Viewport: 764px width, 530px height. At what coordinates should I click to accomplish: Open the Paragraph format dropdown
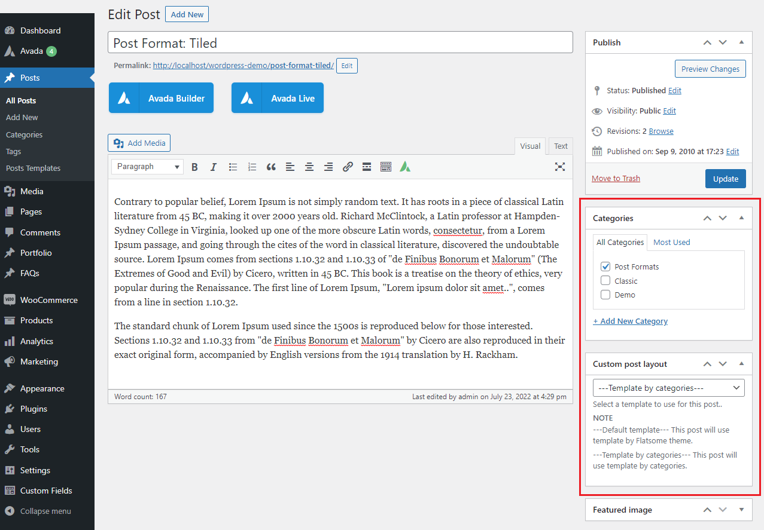pos(148,167)
